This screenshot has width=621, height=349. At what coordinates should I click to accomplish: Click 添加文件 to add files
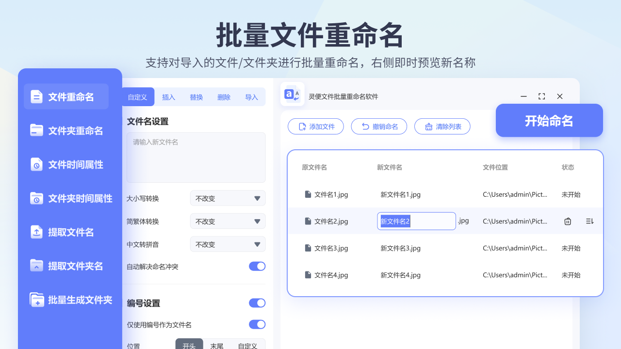(x=316, y=126)
